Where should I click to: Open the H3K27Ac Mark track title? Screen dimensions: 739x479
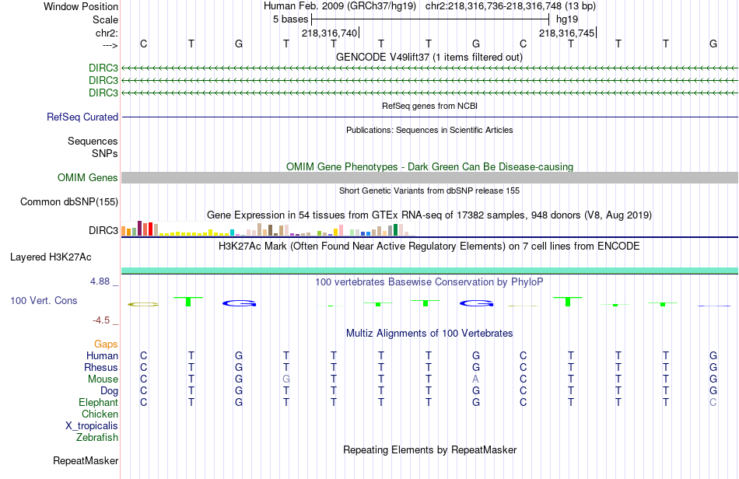click(x=429, y=246)
